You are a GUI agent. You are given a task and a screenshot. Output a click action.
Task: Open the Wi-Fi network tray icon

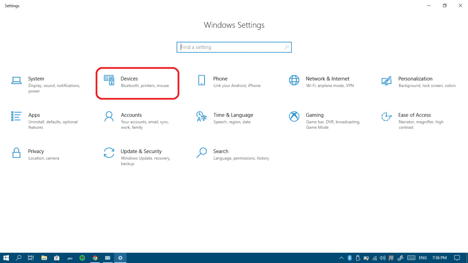[x=374, y=258]
